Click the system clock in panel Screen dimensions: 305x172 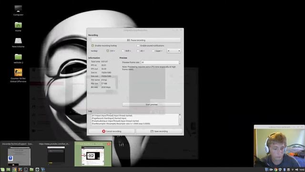click(x=302, y=170)
